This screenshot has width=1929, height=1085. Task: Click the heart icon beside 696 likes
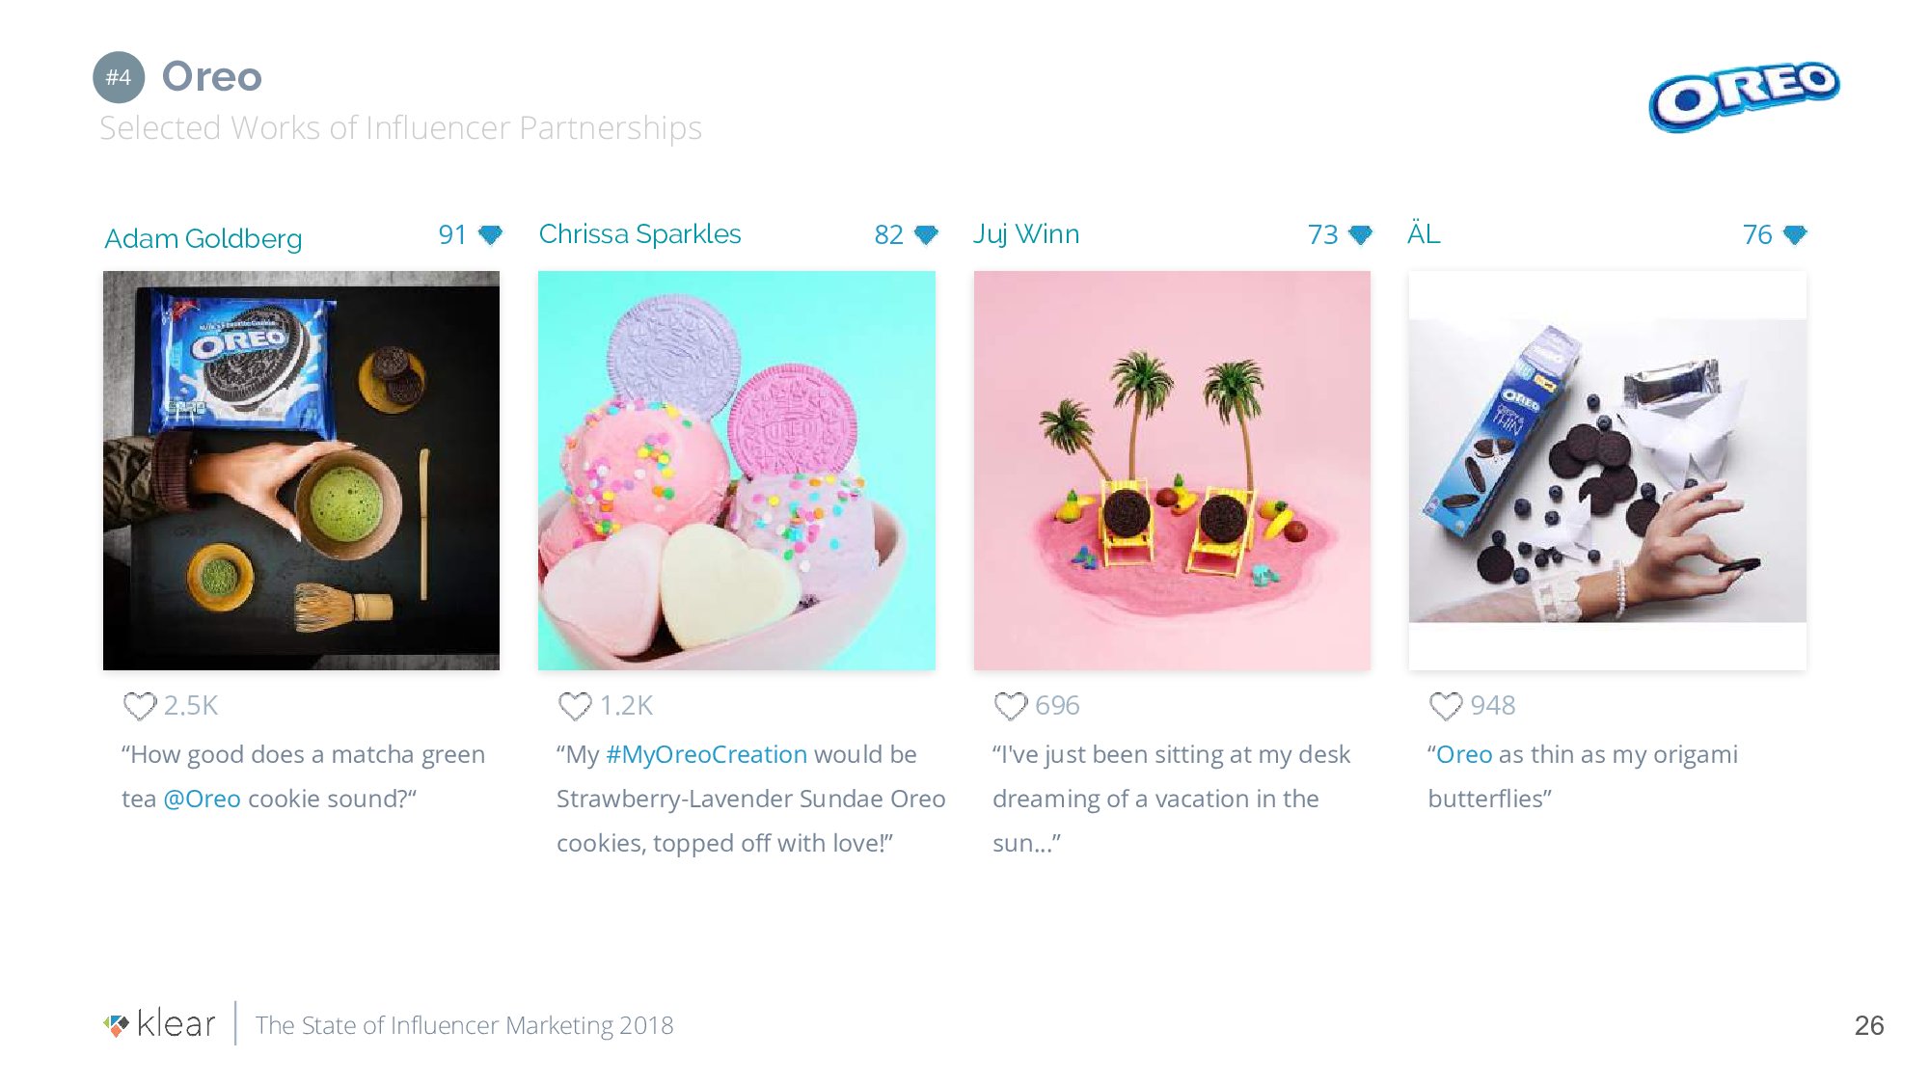(1010, 706)
